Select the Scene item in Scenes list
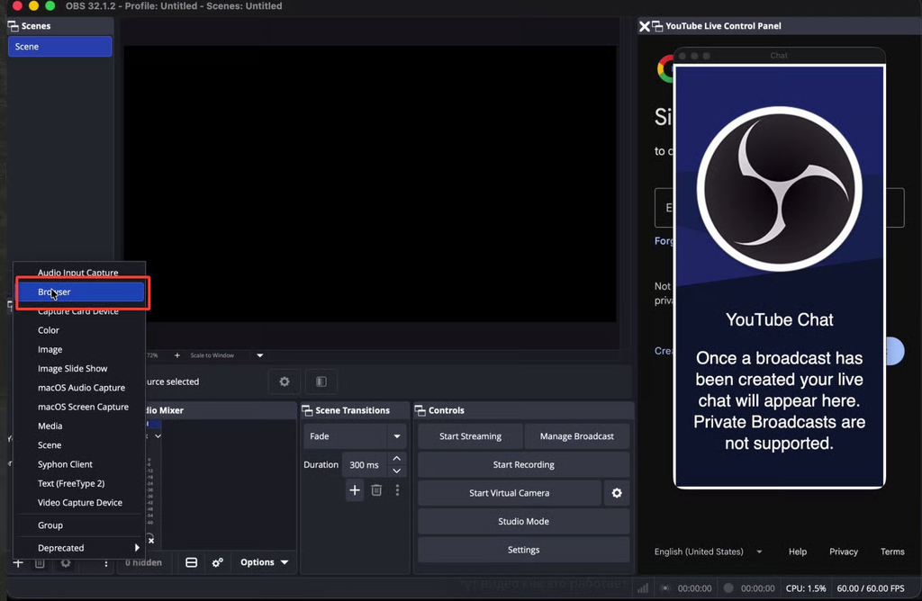 (x=60, y=47)
